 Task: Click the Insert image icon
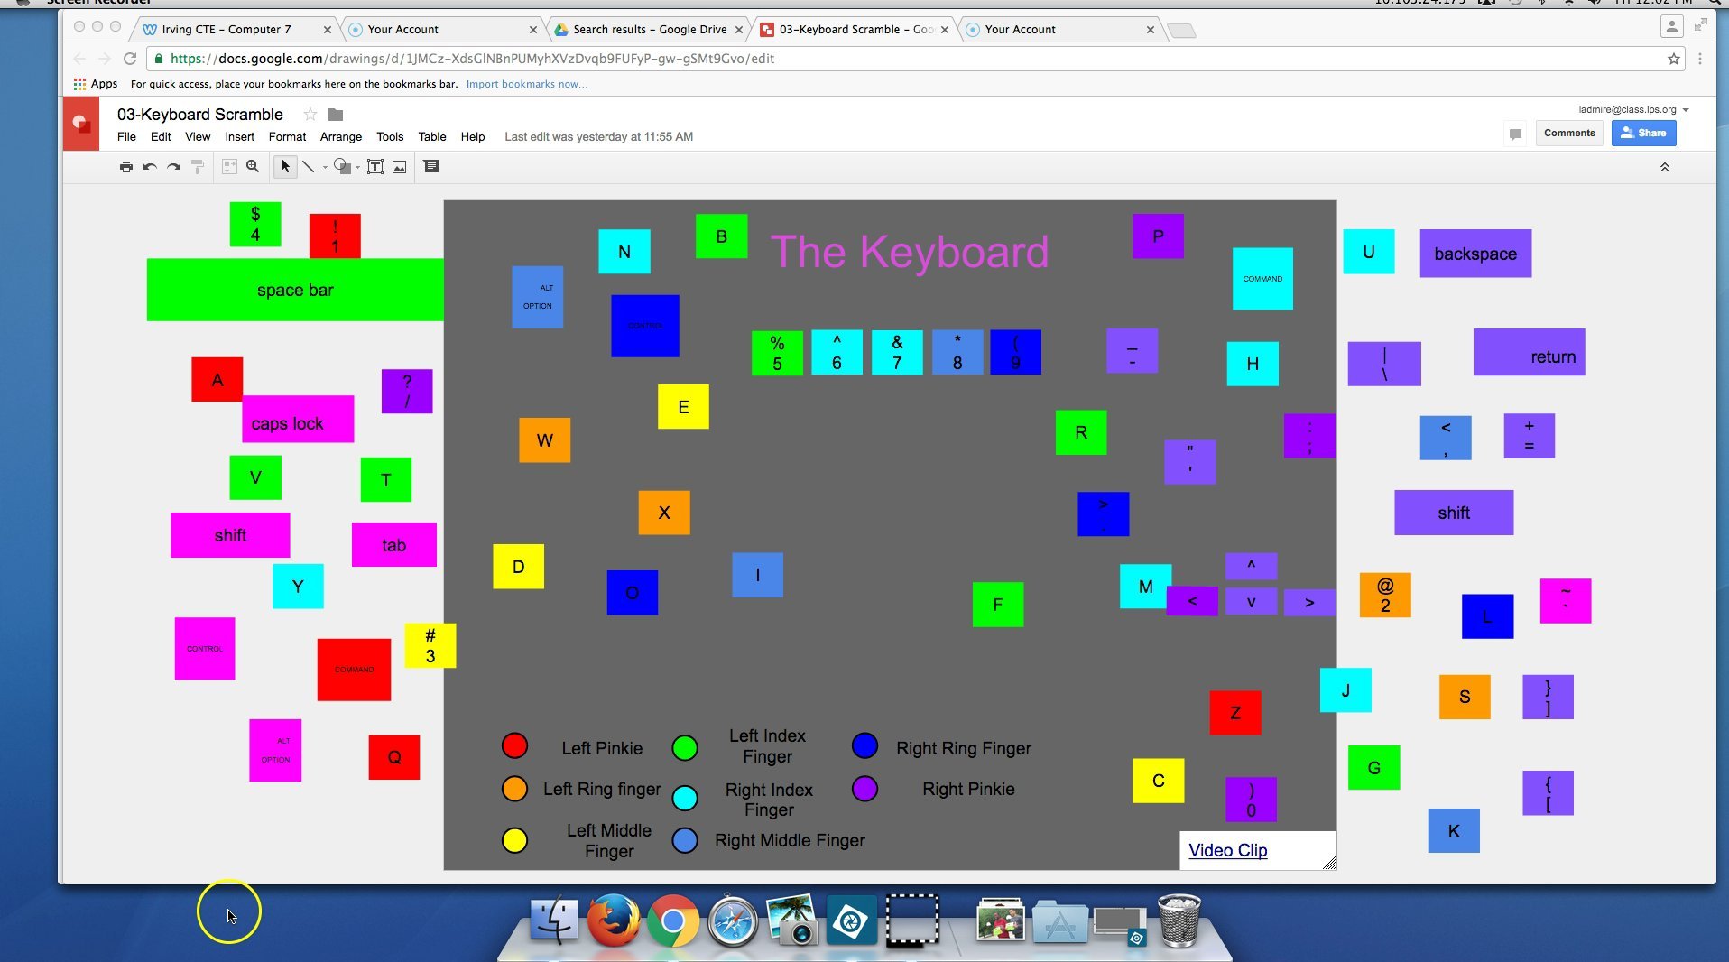[398, 167]
